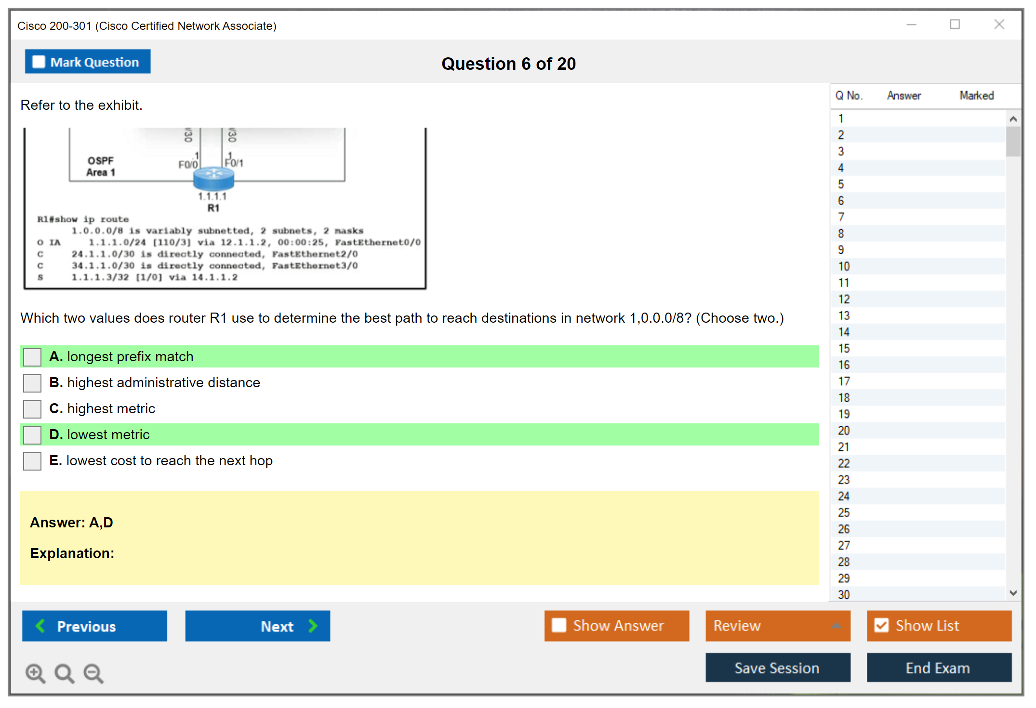1036x708 pixels.
Task: Jump to question 12 in the list
Action: tap(844, 299)
